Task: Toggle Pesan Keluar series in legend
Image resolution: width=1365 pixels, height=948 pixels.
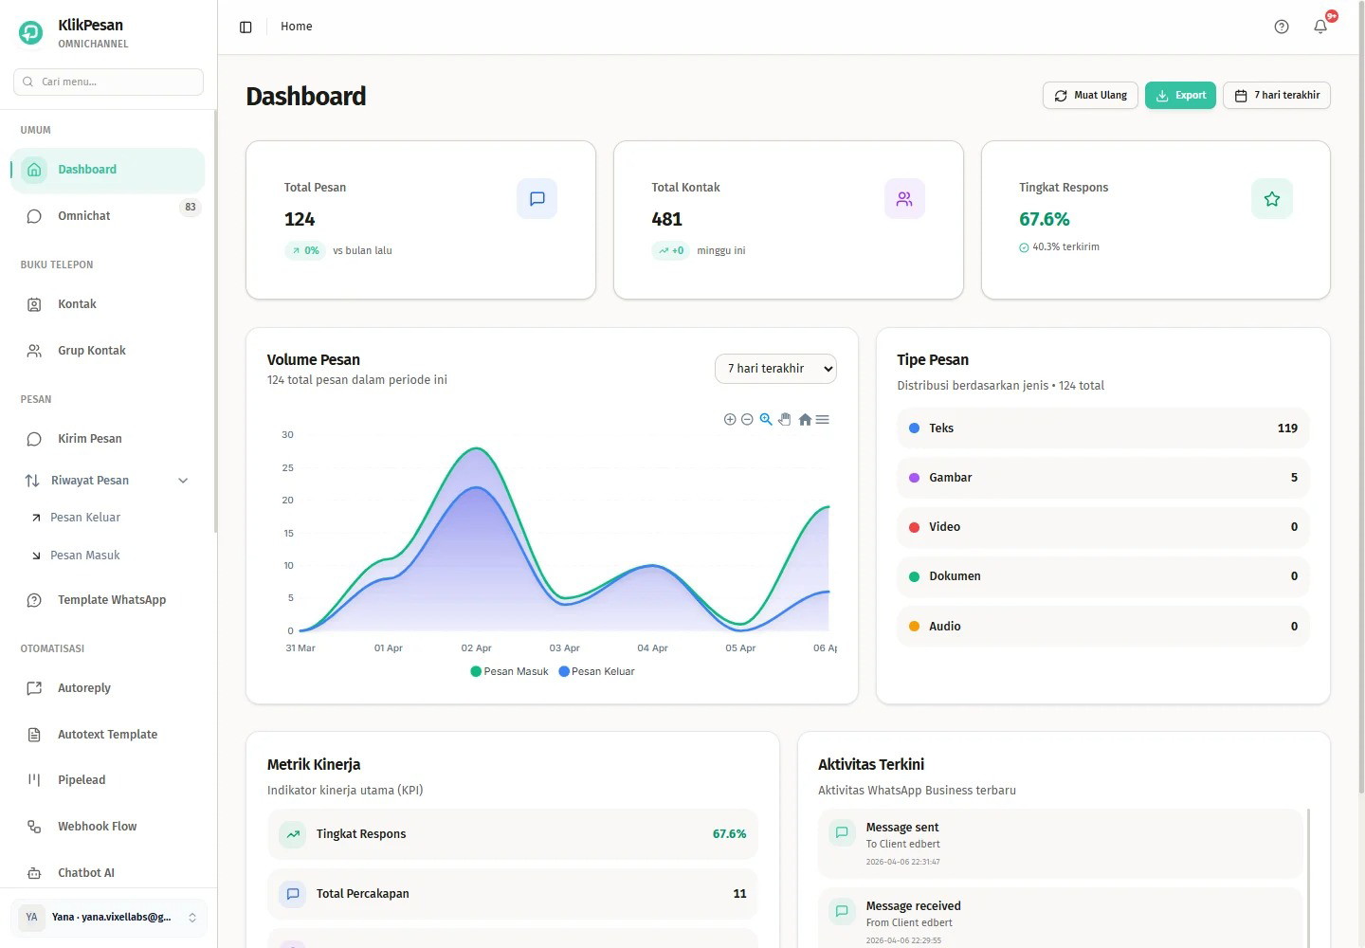Action: point(597,671)
